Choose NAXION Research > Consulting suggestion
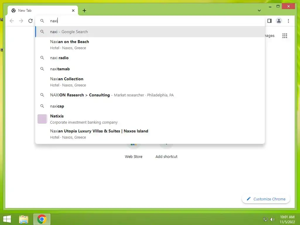Screen dimensions: 300x225 point(150,95)
